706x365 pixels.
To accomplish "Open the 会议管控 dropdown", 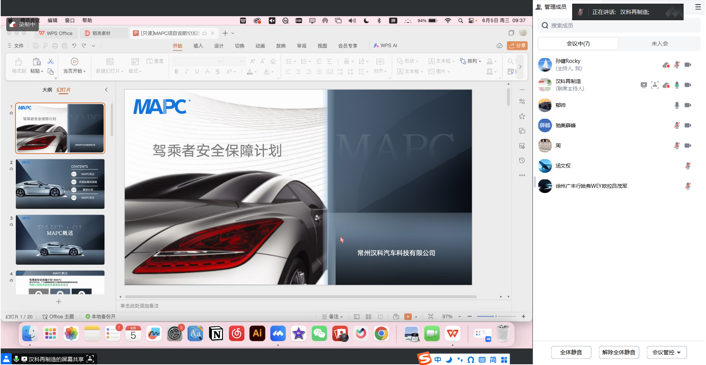I will coord(667,353).
